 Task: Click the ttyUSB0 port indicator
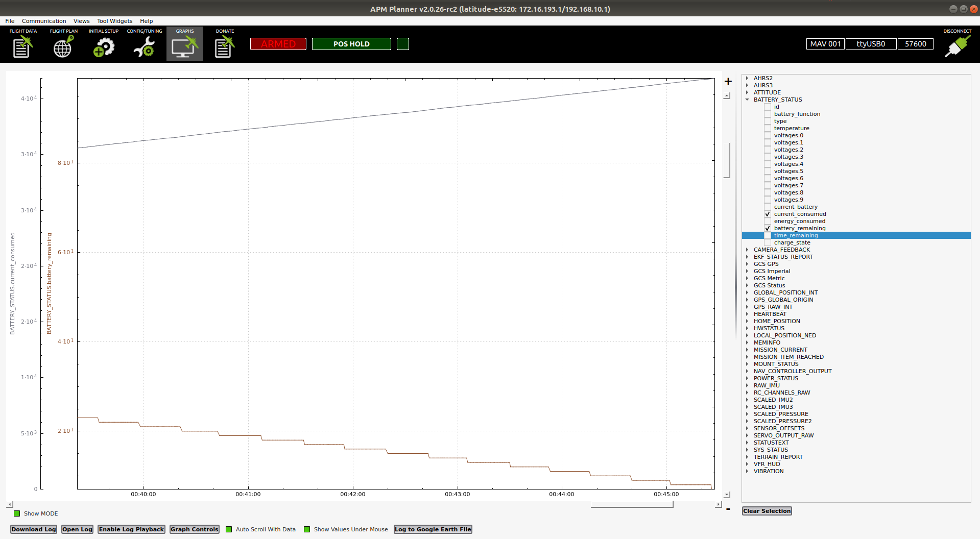tap(870, 44)
